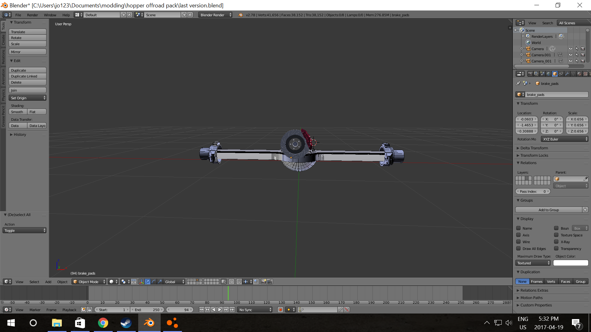The image size is (591, 332).
Task: Toggle the 3D manipulator axes icon
Action: coord(141,282)
